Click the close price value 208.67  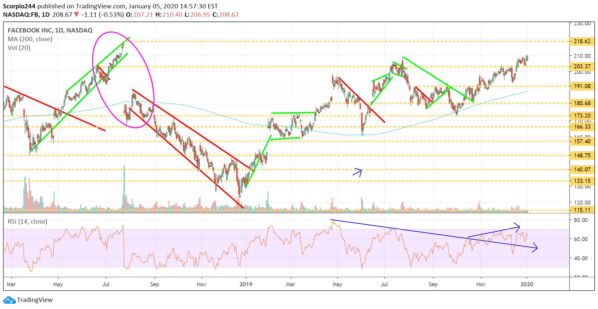tap(229, 15)
